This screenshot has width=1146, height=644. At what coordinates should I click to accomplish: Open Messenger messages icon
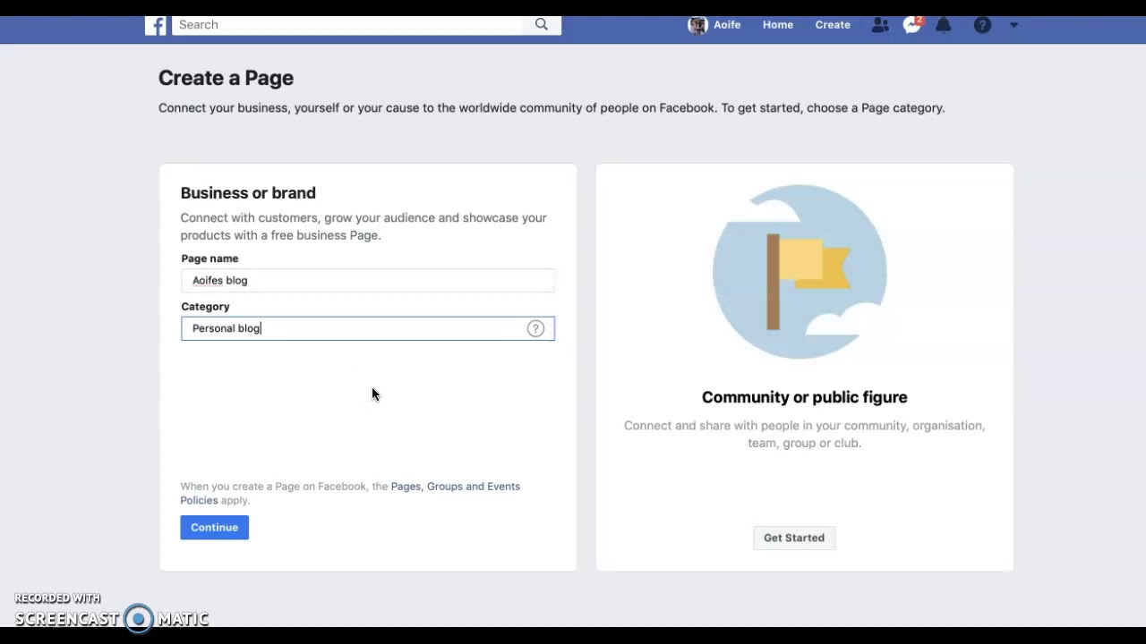tap(912, 25)
